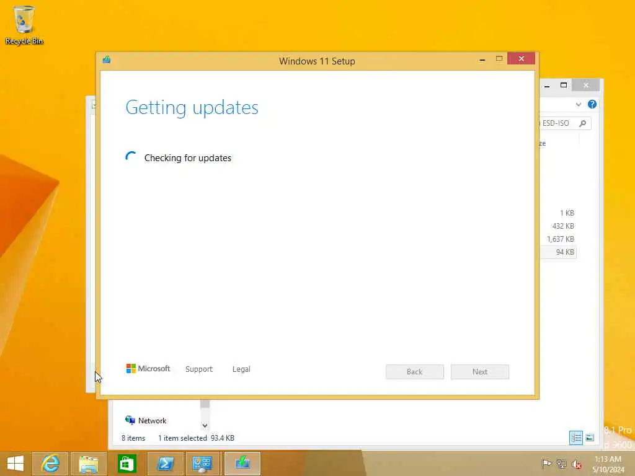Open File Explorer from the taskbar

pos(89,463)
